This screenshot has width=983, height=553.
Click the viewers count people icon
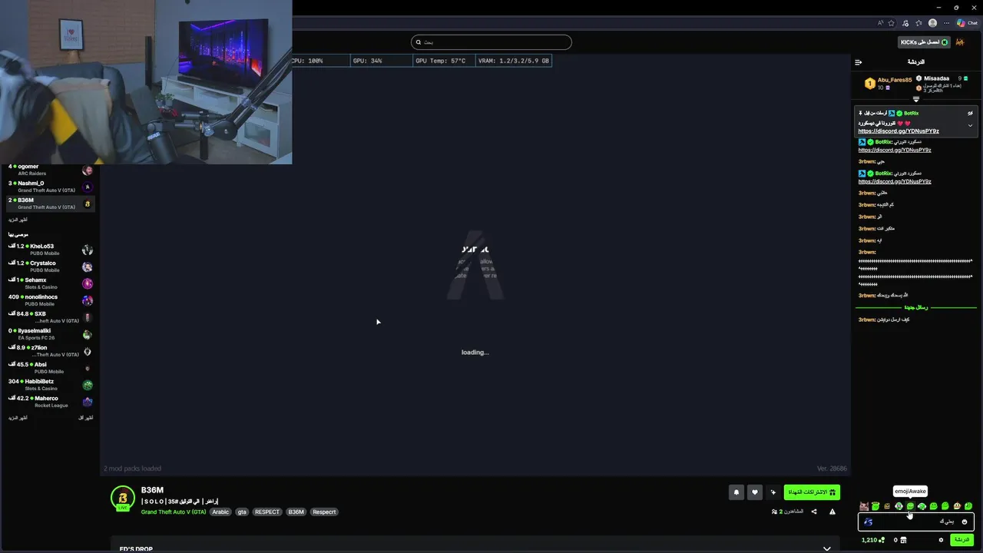(x=774, y=512)
